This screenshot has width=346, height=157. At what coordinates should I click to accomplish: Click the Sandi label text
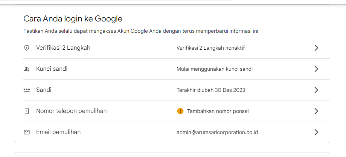click(x=44, y=90)
